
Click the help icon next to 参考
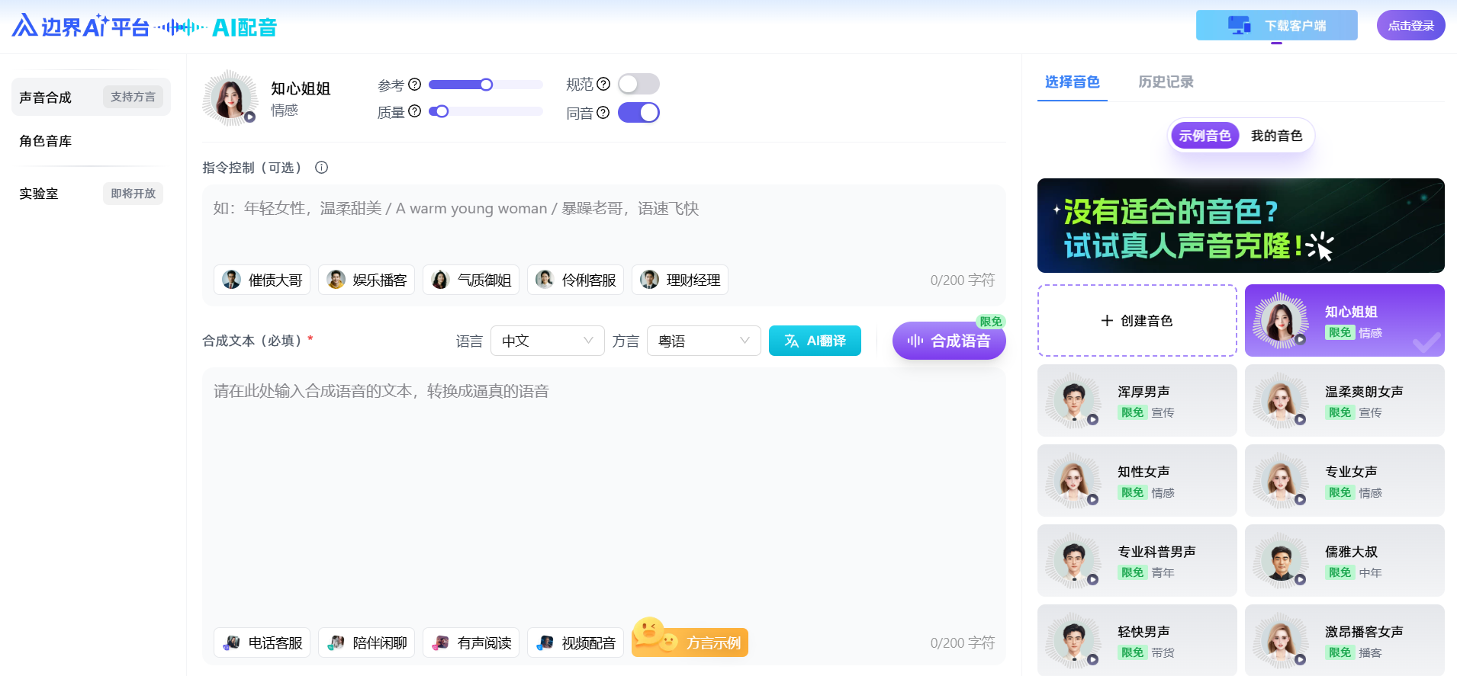click(x=415, y=85)
